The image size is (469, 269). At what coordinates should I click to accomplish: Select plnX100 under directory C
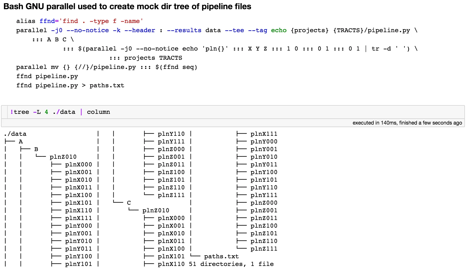[171, 249]
